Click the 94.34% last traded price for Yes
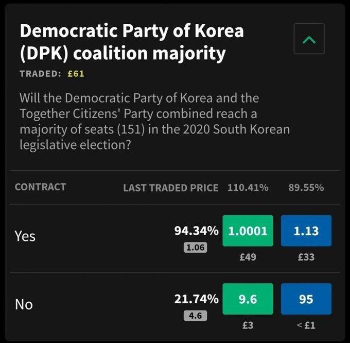The width and height of the screenshot is (350, 343). pyautogui.click(x=197, y=231)
